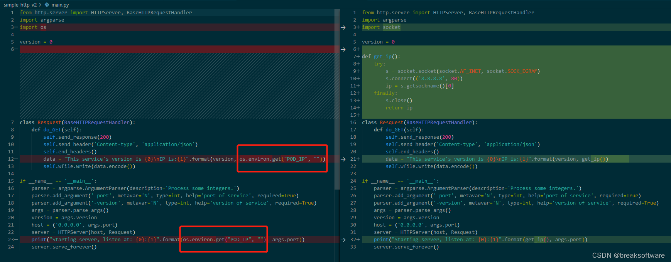Viewport: 671px width, 262px height.
Task: Click the 's.close()' line
Action: (x=399, y=101)
